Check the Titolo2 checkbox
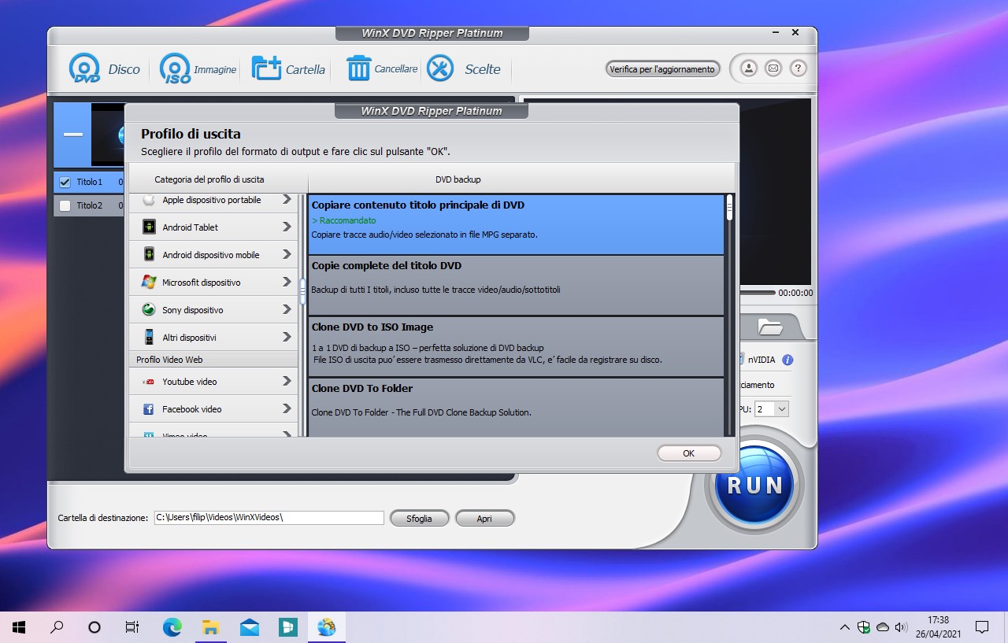This screenshot has width=1008, height=643. (65, 205)
